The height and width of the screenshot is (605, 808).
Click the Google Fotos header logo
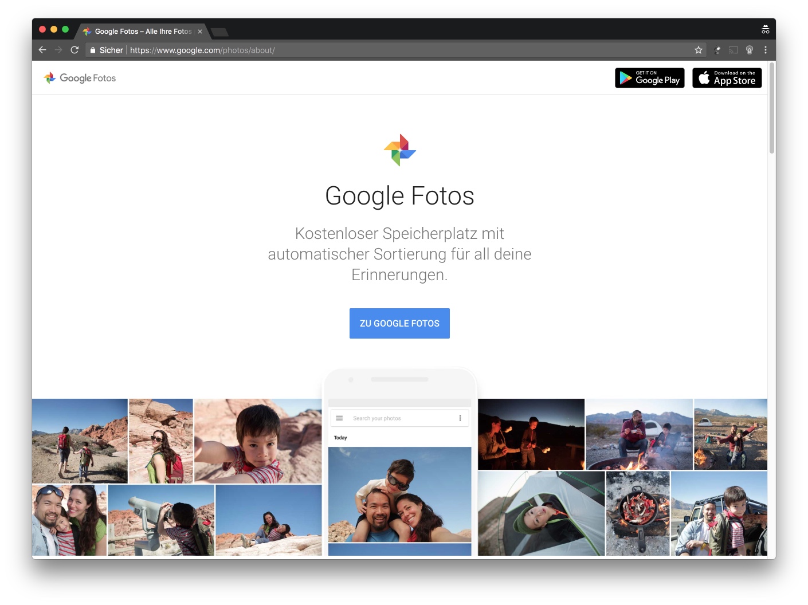[80, 78]
